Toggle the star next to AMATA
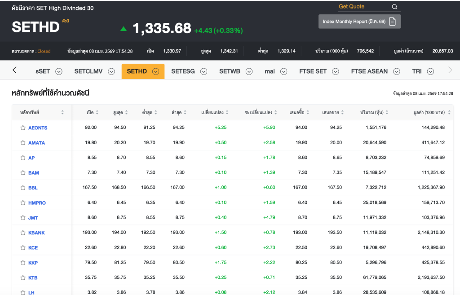The width and height of the screenshot is (460, 295). point(23,142)
